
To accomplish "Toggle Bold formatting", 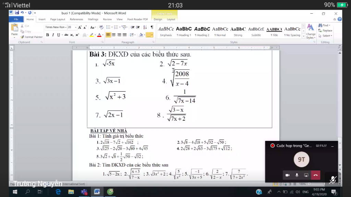I will click(x=47, y=35).
